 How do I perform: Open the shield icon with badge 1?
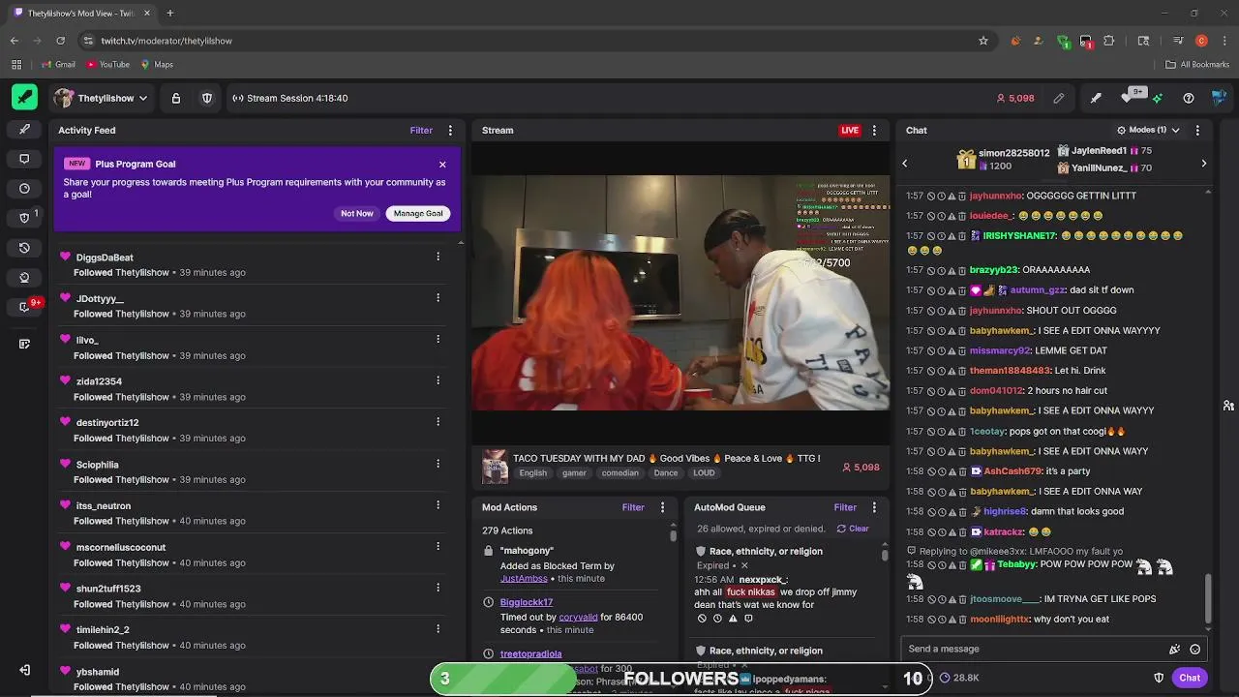coord(25,218)
